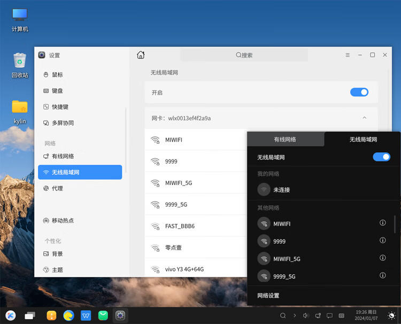Click info icon for 9999_5G network
This screenshot has width=401, height=324.
[382, 275]
